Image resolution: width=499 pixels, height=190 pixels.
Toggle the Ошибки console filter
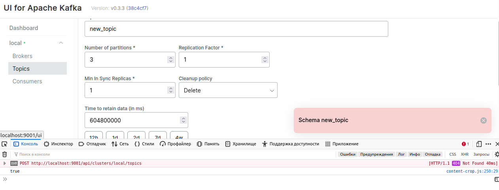[x=348, y=154]
